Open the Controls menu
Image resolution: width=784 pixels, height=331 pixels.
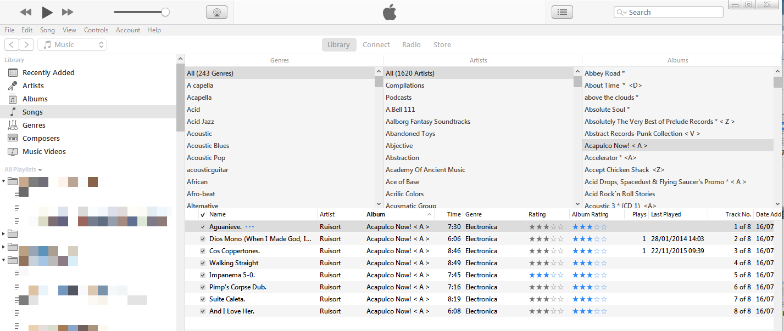click(x=96, y=30)
